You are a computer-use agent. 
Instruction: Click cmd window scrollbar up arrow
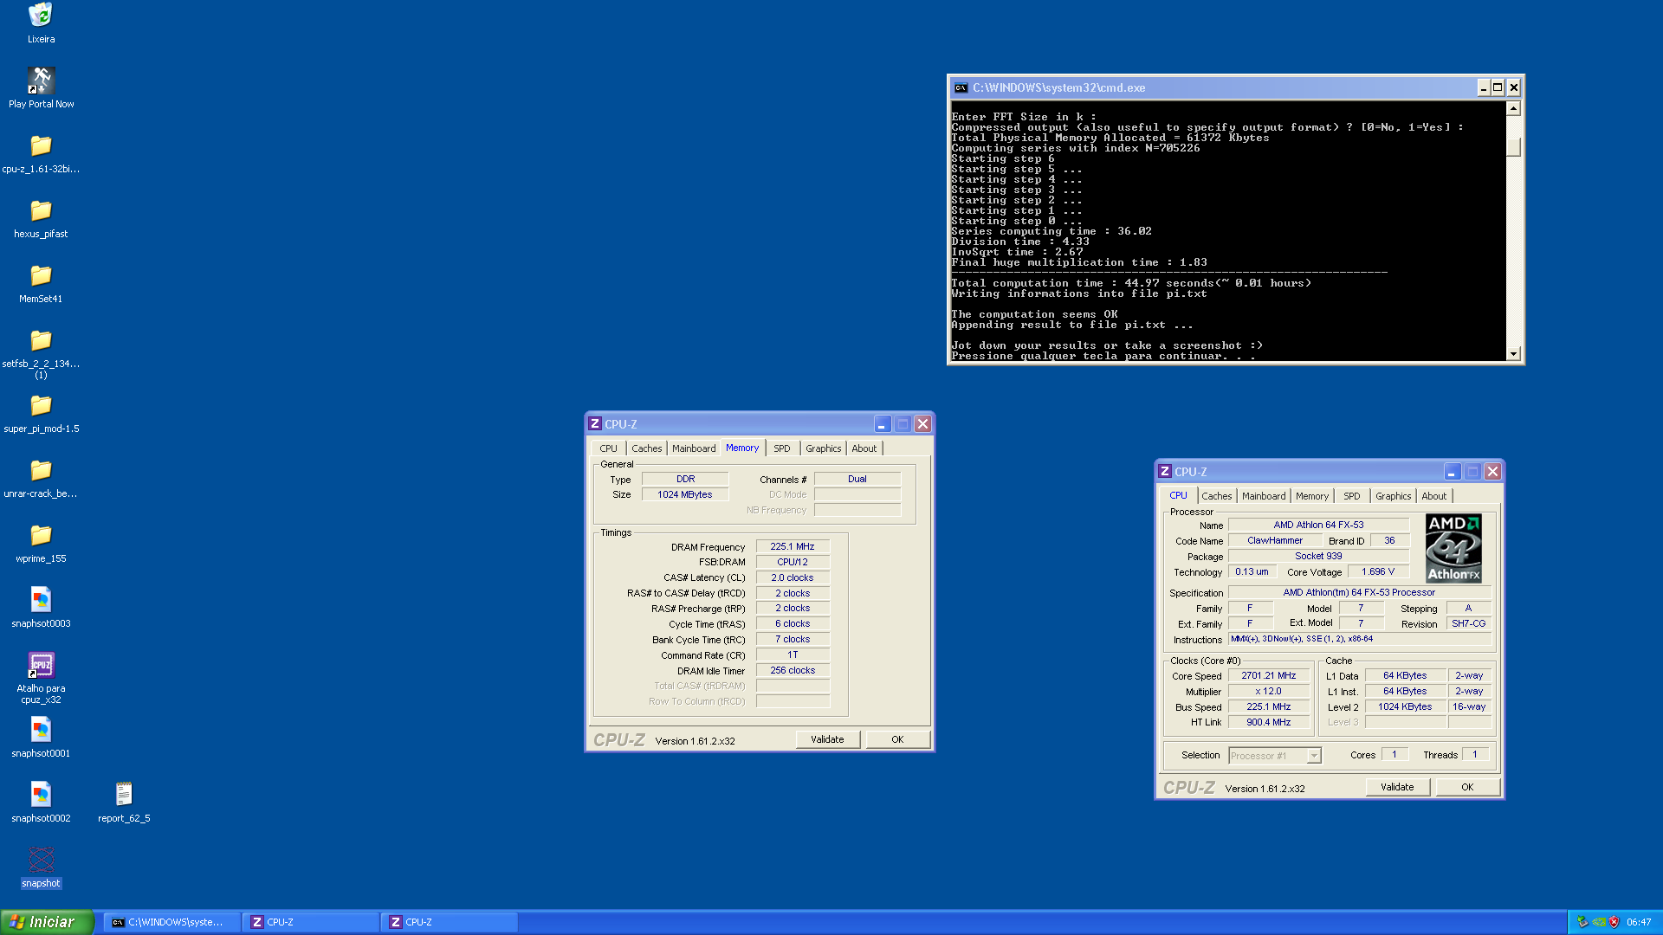point(1513,108)
